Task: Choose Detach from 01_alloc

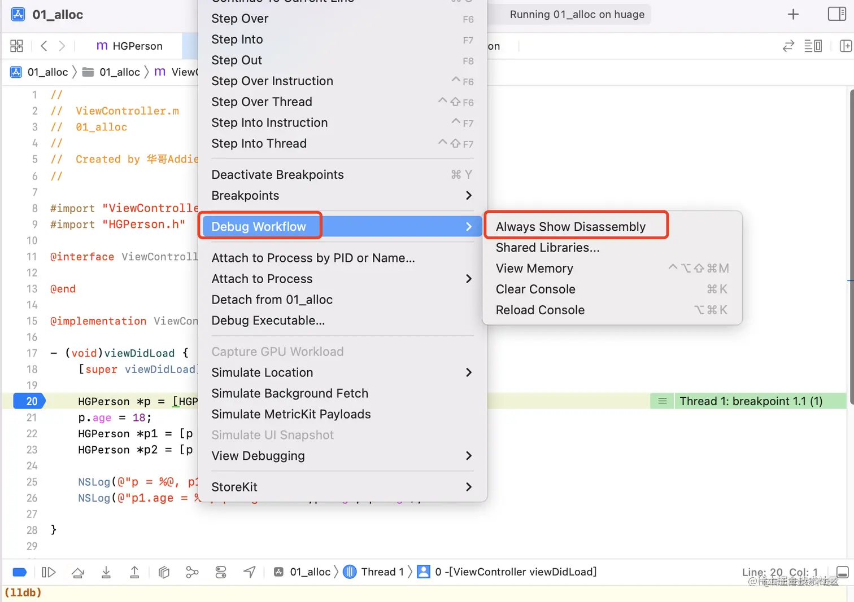Action: click(342, 300)
